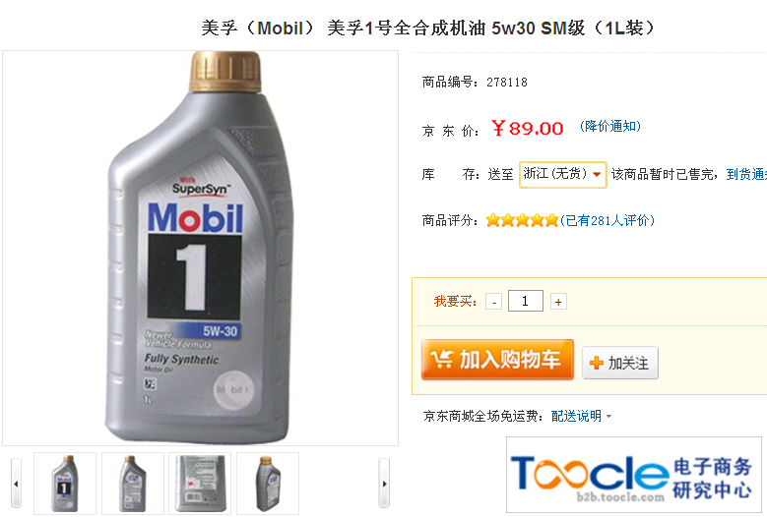This screenshot has width=767, height=517.
Task: Decrease quantity with the minus stepper
Action: (x=493, y=302)
